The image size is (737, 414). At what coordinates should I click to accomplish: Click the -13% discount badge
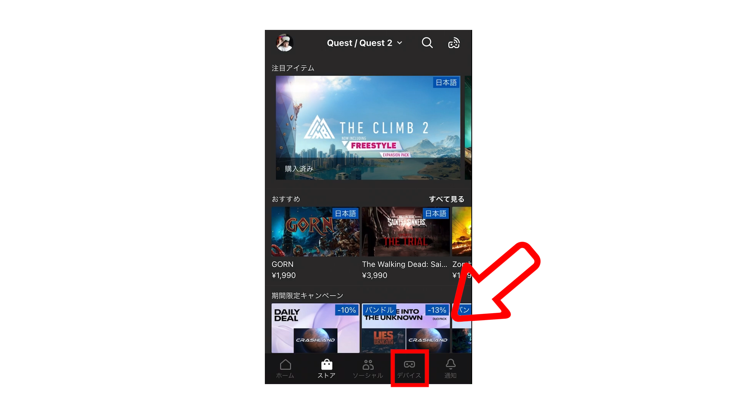[437, 310]
